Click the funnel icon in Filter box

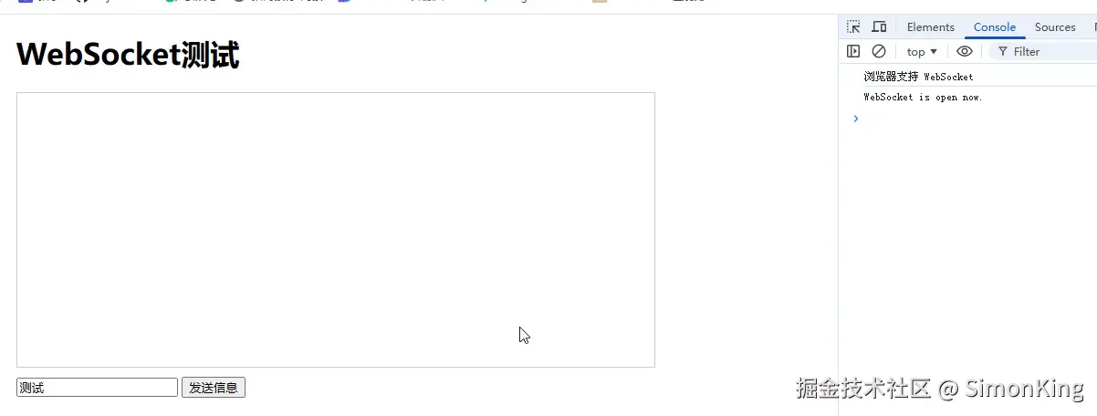(1003, 52)
